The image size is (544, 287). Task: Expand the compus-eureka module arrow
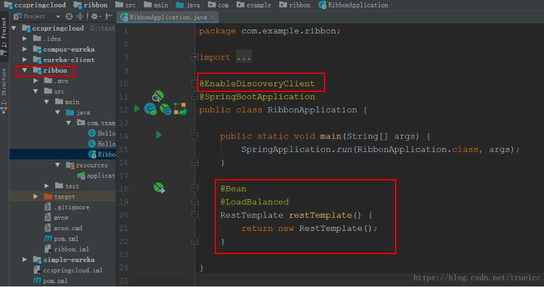pos(24,49)
